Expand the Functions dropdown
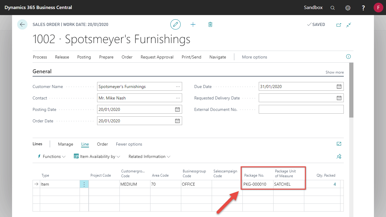The height and width of the screenshot is (217, 386). coord(51,156)
